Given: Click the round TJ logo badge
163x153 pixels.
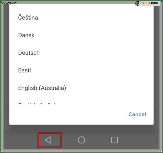Looking at the screenshot, I should pyautogui.click(x=138, y=3).
